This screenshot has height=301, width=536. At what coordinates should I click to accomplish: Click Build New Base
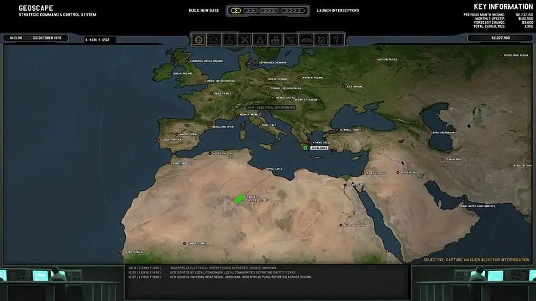pyautogui.click(x=204, y=11)
